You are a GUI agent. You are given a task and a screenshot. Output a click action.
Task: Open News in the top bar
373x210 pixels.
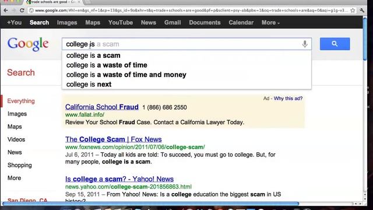coord(149,23)
